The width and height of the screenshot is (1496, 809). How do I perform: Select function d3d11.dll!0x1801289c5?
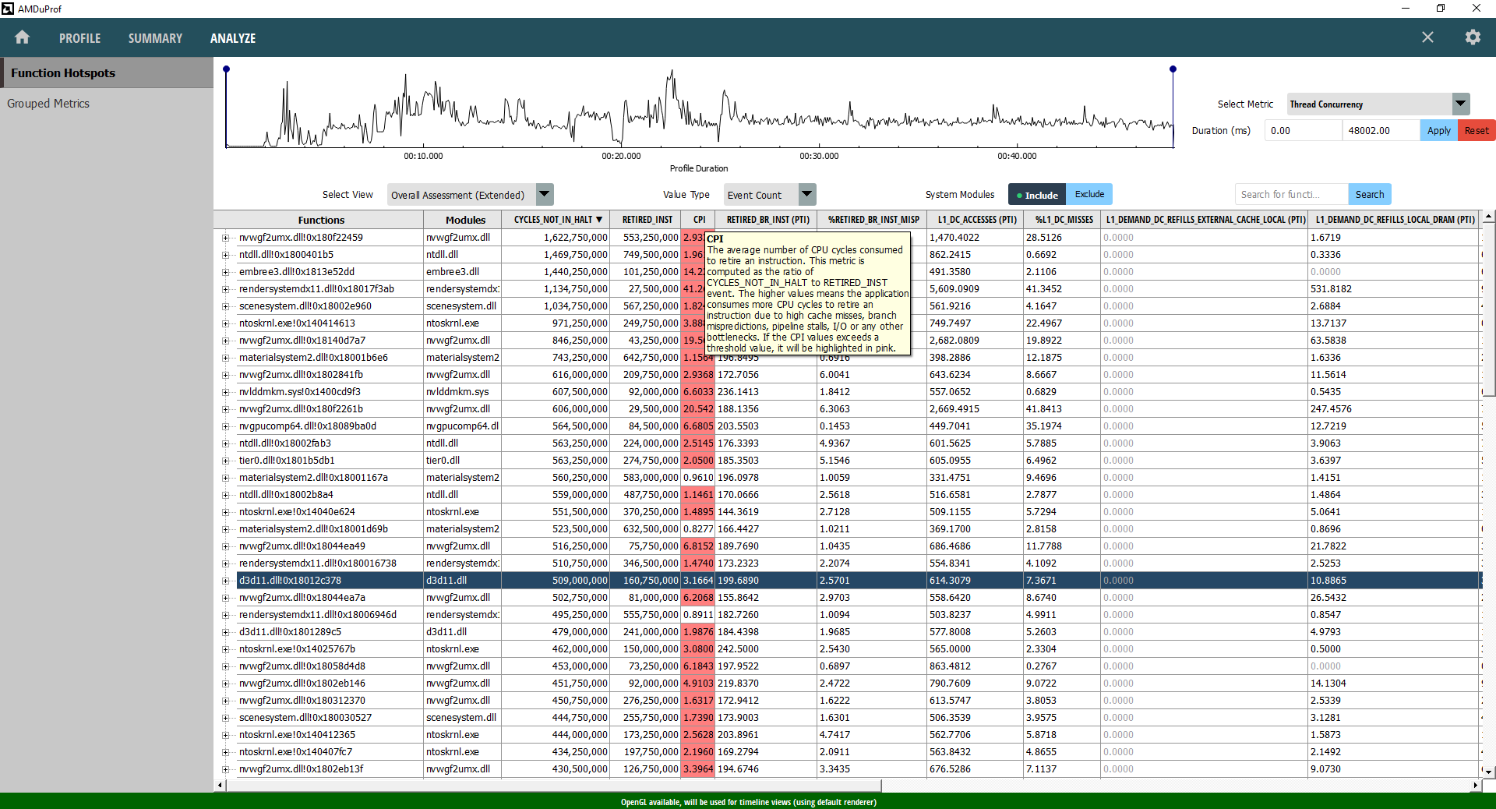[290, 632]
